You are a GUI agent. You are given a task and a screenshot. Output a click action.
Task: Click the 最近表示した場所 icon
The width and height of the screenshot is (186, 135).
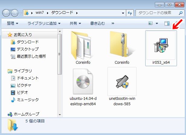click(13, 57)
